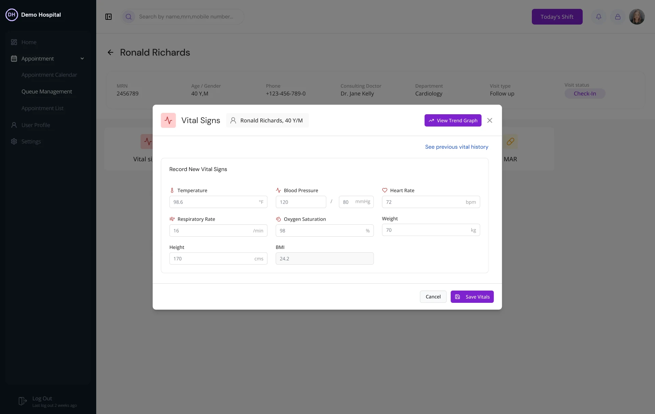Focus the Oxygen Saturation input field
The height and width of the screenshot is (414, 655).
coord(324,231)
